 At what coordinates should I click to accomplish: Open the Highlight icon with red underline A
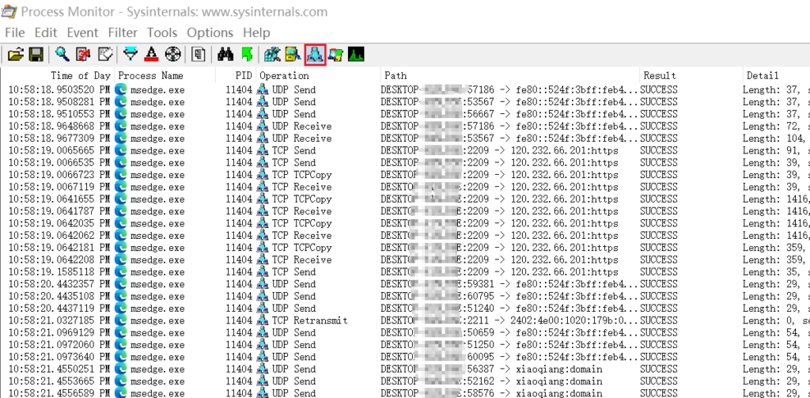[151, 55]
